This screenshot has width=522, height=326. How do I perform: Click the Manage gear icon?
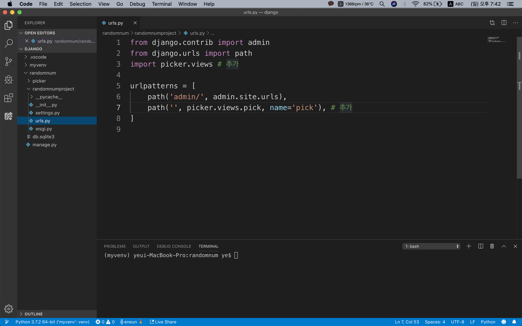pyautogui.click(x=9, y=309)
